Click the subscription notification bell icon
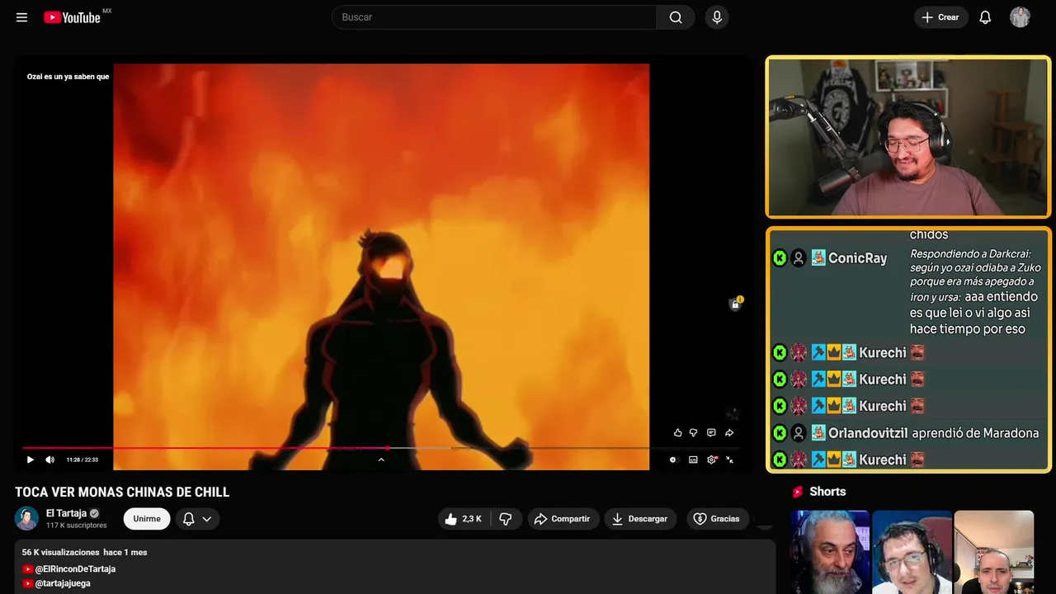Screen dimensions: 1056x594 point(188,519)
